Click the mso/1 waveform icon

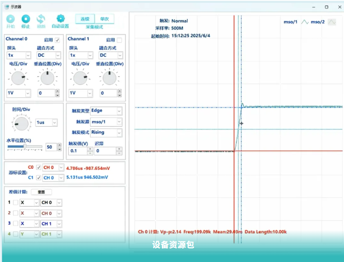305,22
